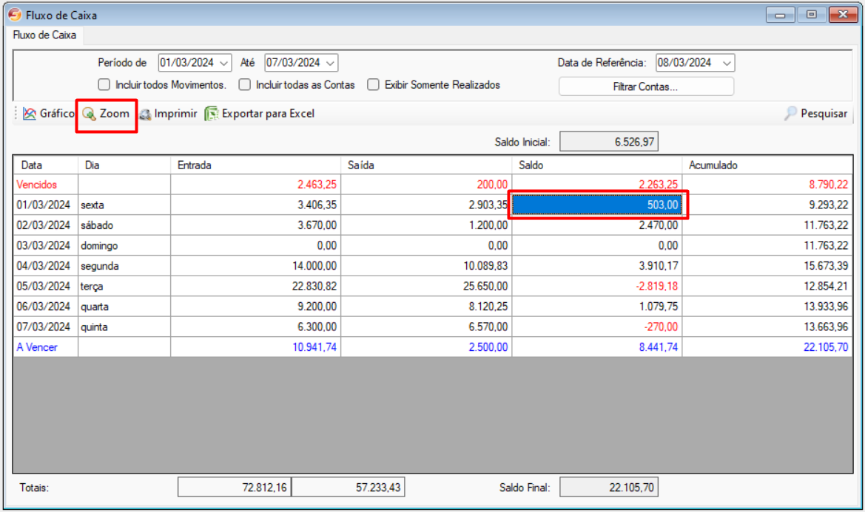Sort by the Data column header
This screenshot has width=865, height=512.
click(46, 165)
